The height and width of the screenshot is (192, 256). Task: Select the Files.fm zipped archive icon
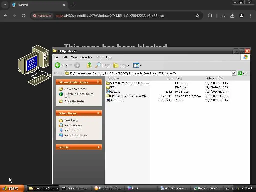[108, 96]
